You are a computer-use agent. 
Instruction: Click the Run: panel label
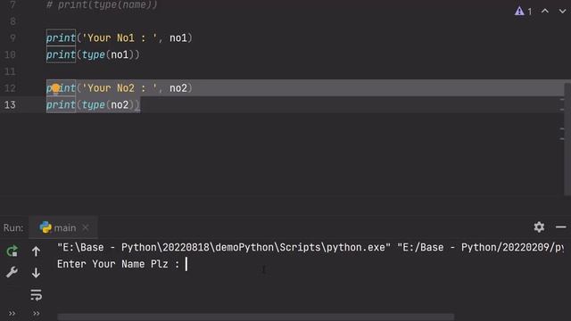(x=13, y=227)
